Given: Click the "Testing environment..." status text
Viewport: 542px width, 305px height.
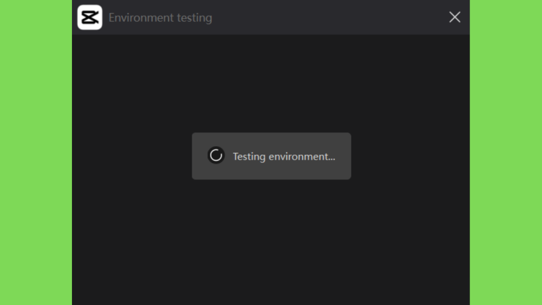Looking at the screenshot, I should point(284,156).
